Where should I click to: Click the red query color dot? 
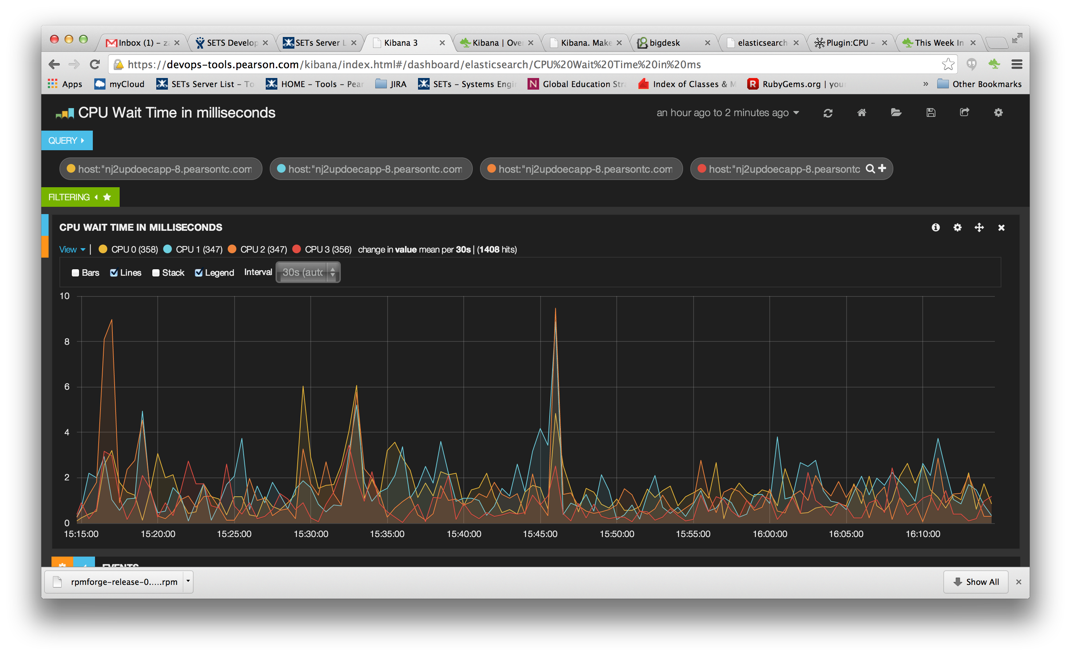pos(701,168)
